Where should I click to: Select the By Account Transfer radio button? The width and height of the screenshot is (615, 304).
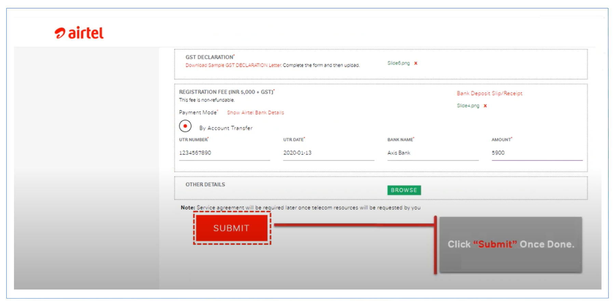click(185, 126)
